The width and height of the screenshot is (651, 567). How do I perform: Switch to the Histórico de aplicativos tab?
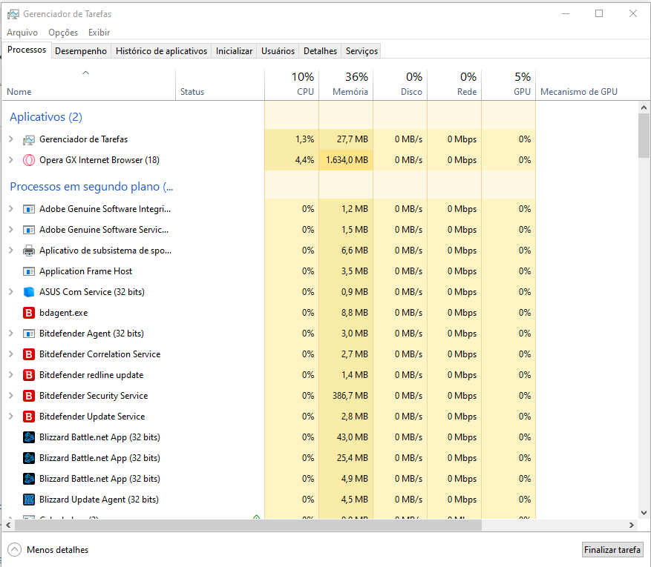161,51
